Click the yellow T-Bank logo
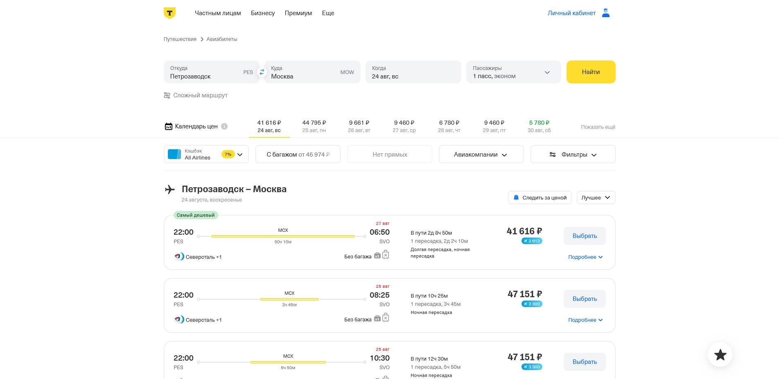The image size is (779, 379). (169, 13)
